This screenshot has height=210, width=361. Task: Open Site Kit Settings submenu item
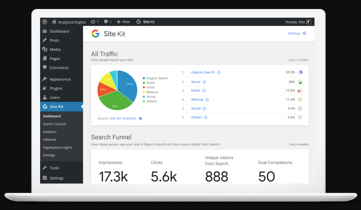(x=49, y=155)
